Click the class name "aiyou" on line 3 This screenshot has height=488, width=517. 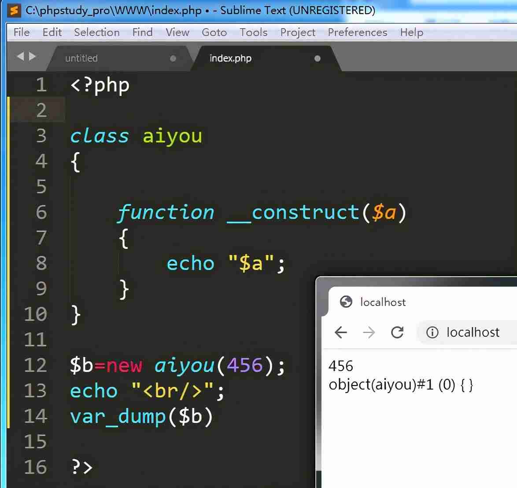coord(173,136)
